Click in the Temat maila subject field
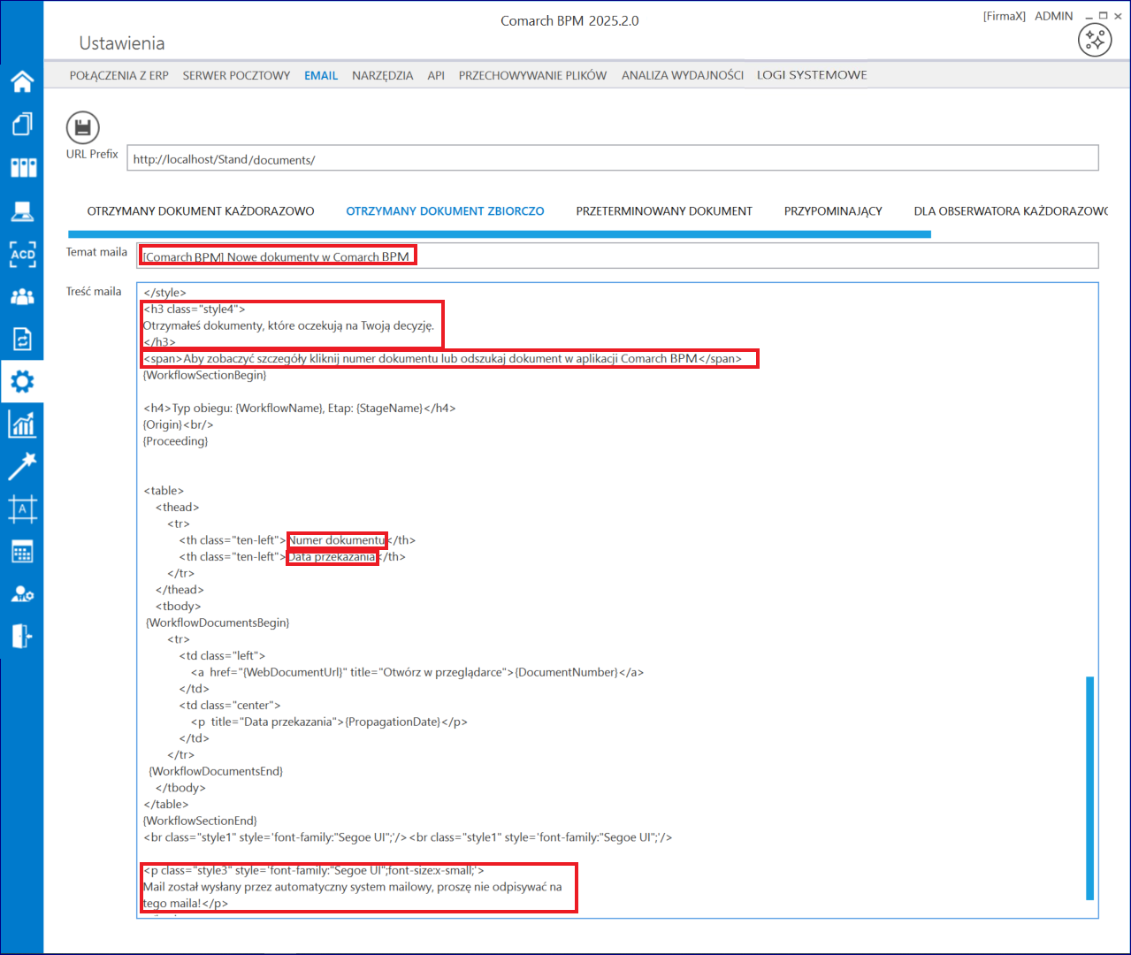 [x=617, y=256]
